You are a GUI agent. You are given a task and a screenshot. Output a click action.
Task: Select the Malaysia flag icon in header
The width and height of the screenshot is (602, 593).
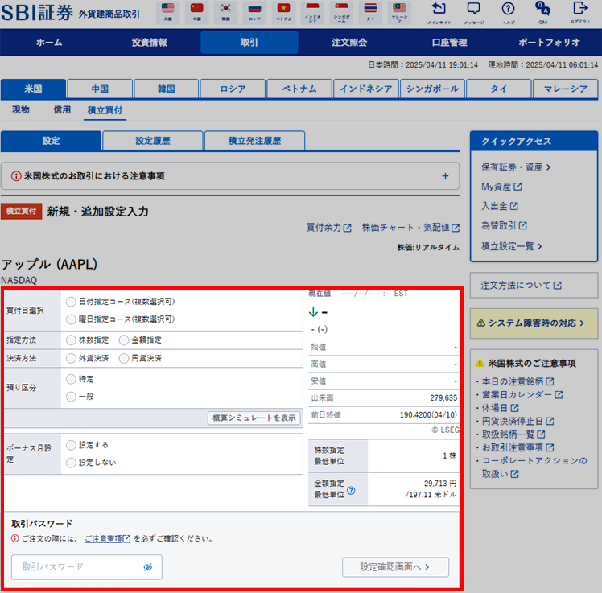[x=399, y=12]
